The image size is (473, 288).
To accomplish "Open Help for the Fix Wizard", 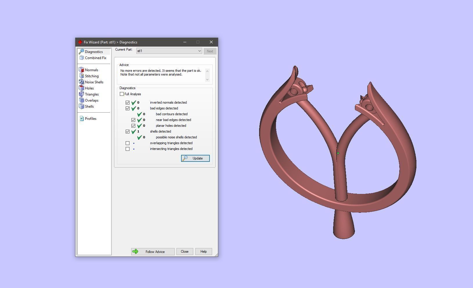I will (x=203, y=252).
